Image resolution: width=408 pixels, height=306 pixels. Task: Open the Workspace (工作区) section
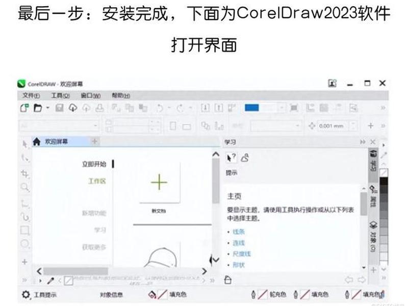97,181
